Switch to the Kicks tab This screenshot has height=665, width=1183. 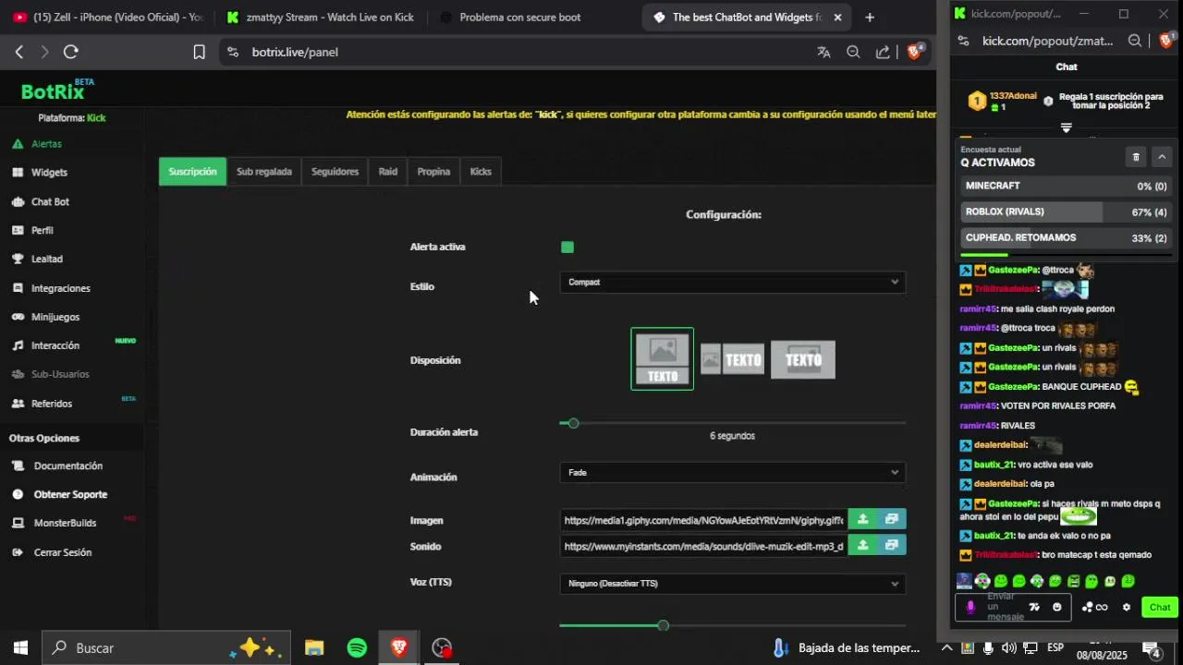[481, 172]
